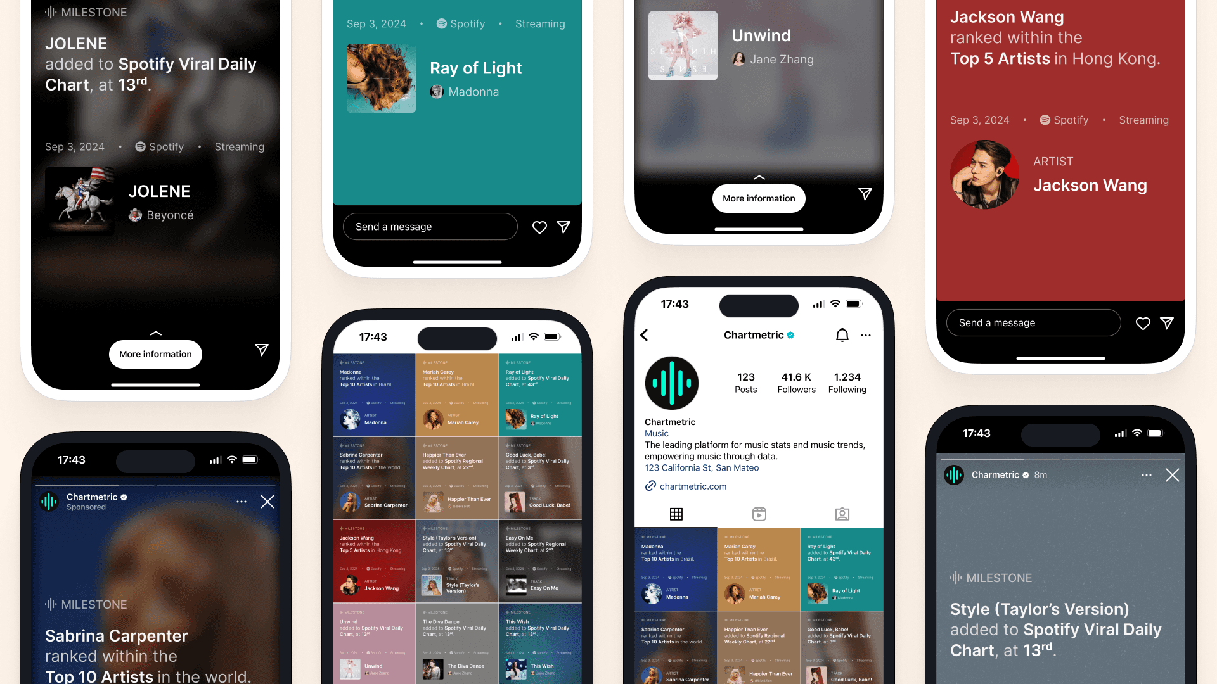Click the heart/like icon on Madonna Ray of Light story

click(540, 226)
